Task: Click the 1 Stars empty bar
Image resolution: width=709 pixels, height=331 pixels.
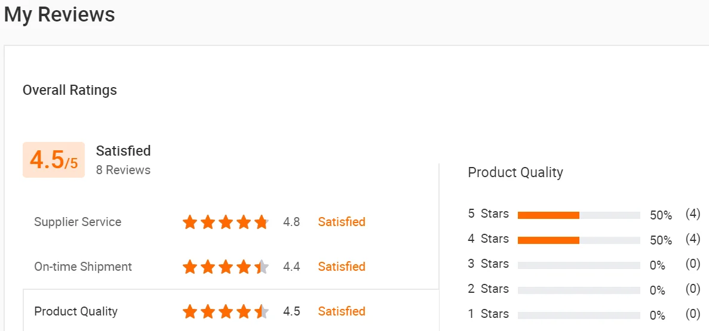Action: pyautogui.click(x=578, y=315)
